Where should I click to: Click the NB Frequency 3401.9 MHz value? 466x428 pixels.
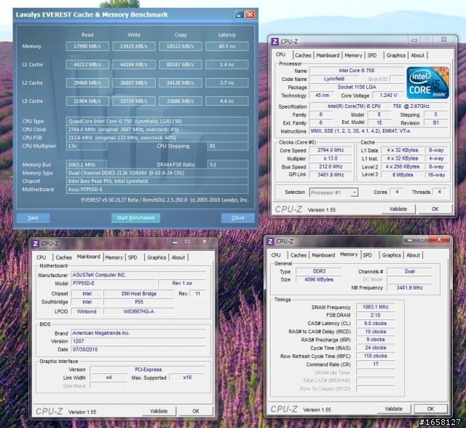click(409, 288)
